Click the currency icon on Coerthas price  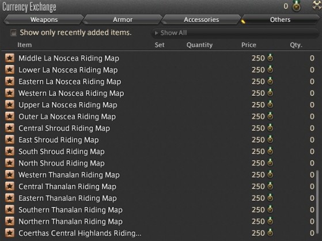pyautogui.click(x=270, y=233)
